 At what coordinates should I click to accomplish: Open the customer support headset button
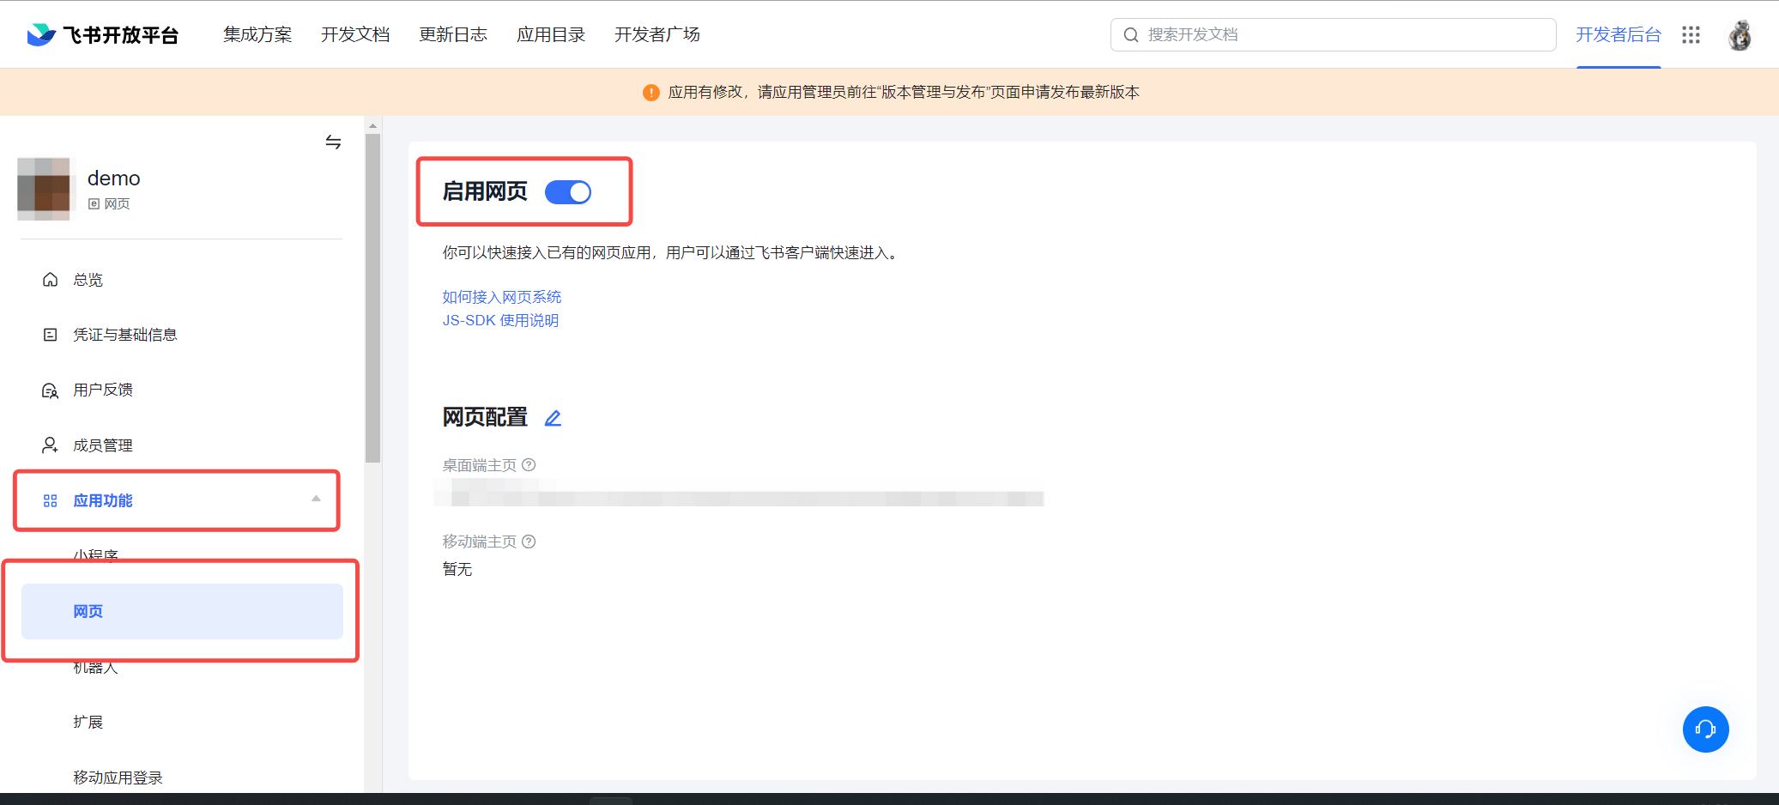click(1705, 729)
